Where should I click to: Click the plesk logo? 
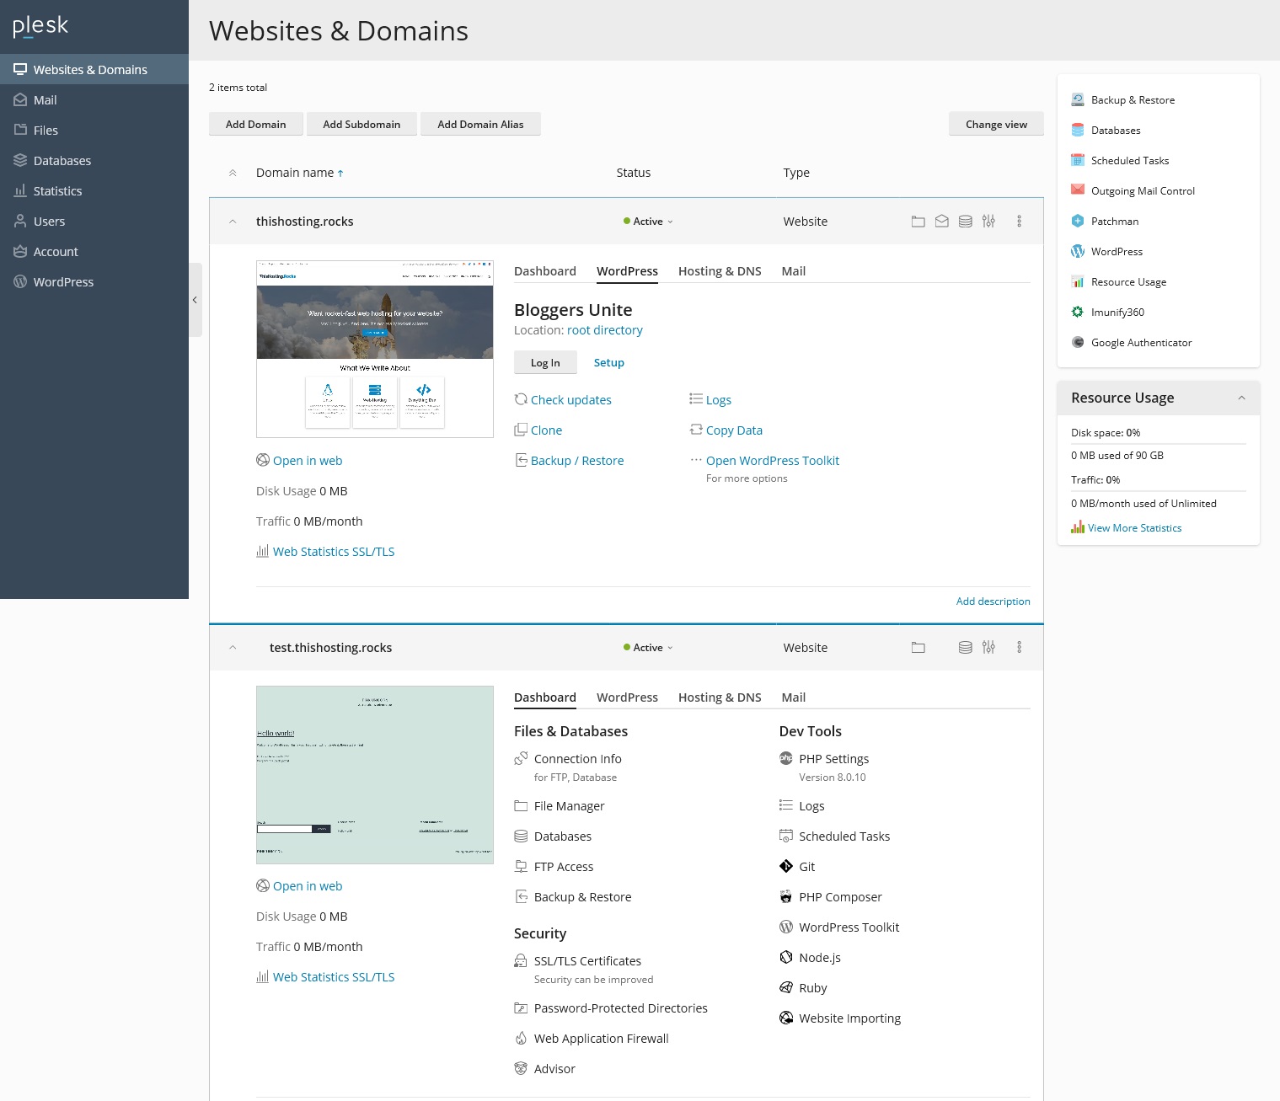[40, 27]
